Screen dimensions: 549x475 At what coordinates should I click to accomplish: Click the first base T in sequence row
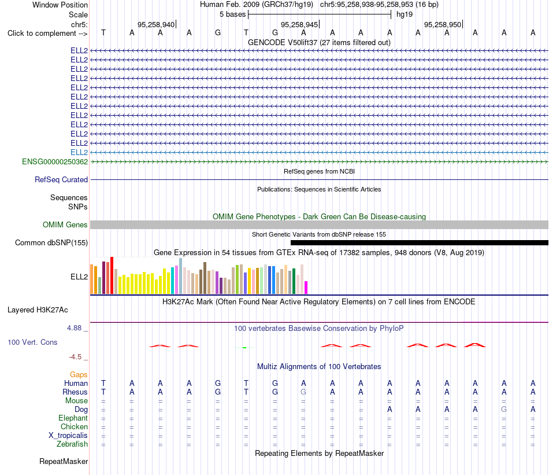click(x=103, y=32)
